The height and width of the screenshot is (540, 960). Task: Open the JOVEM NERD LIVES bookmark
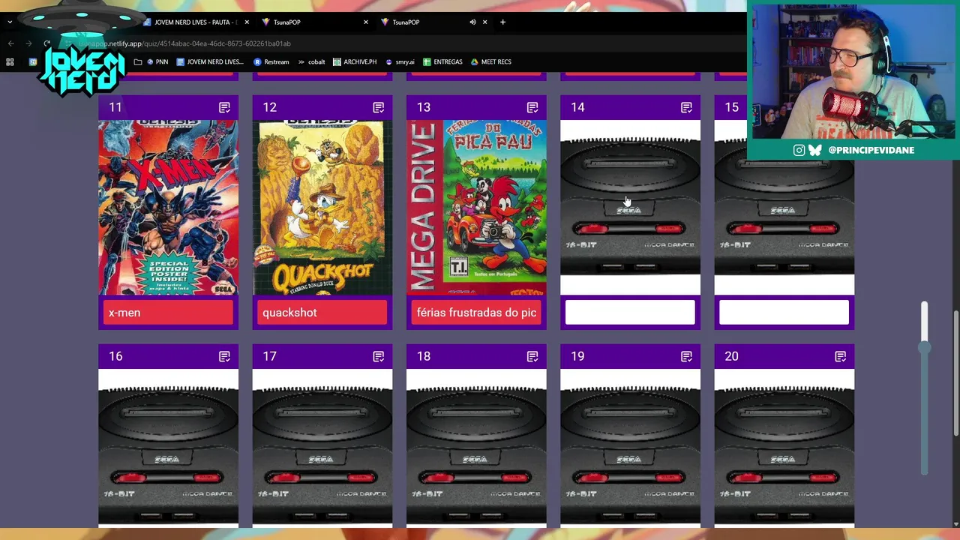(x=210, y=62)
